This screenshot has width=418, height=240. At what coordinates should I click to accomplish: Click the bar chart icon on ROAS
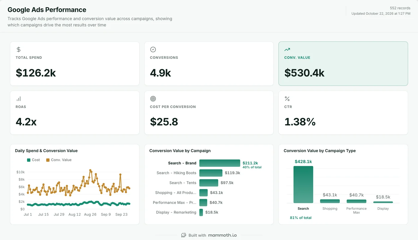tap(19, 99)
